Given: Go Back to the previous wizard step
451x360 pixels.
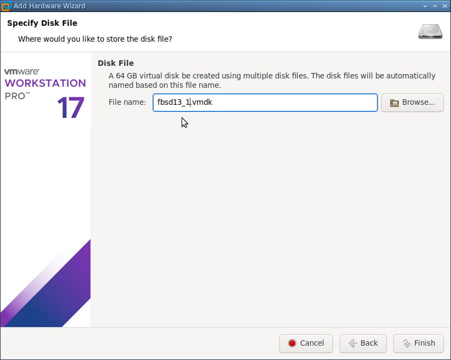Looking at the screenshot, I should 363,344.
